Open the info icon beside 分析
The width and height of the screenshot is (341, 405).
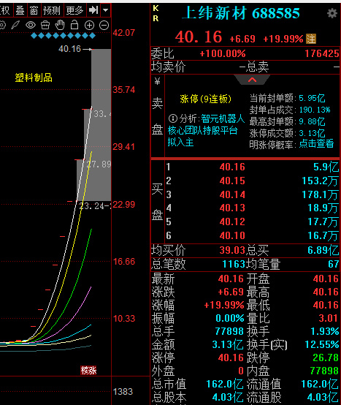(172, 118)
